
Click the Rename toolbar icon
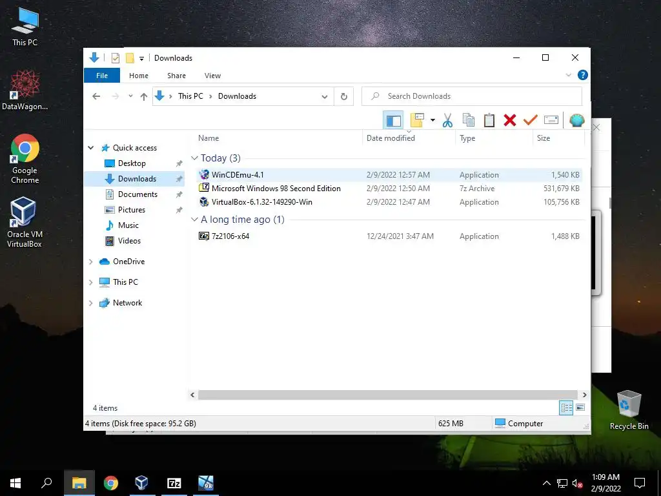[x=551, y=121]
